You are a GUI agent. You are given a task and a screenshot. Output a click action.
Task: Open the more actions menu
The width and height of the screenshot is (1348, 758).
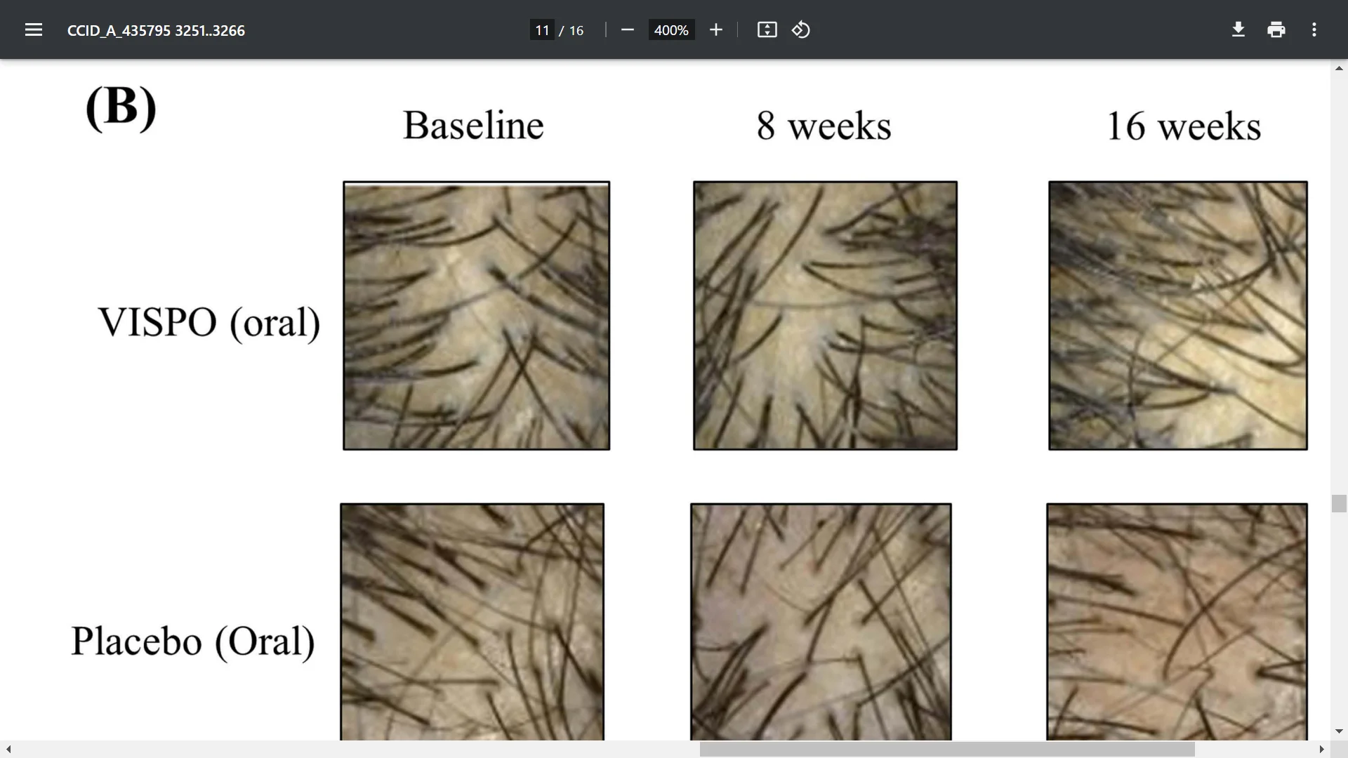point(1314,29)
